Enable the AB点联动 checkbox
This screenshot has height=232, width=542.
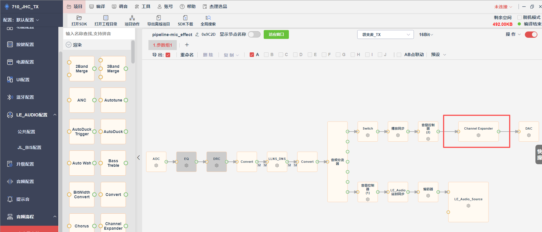399,55
